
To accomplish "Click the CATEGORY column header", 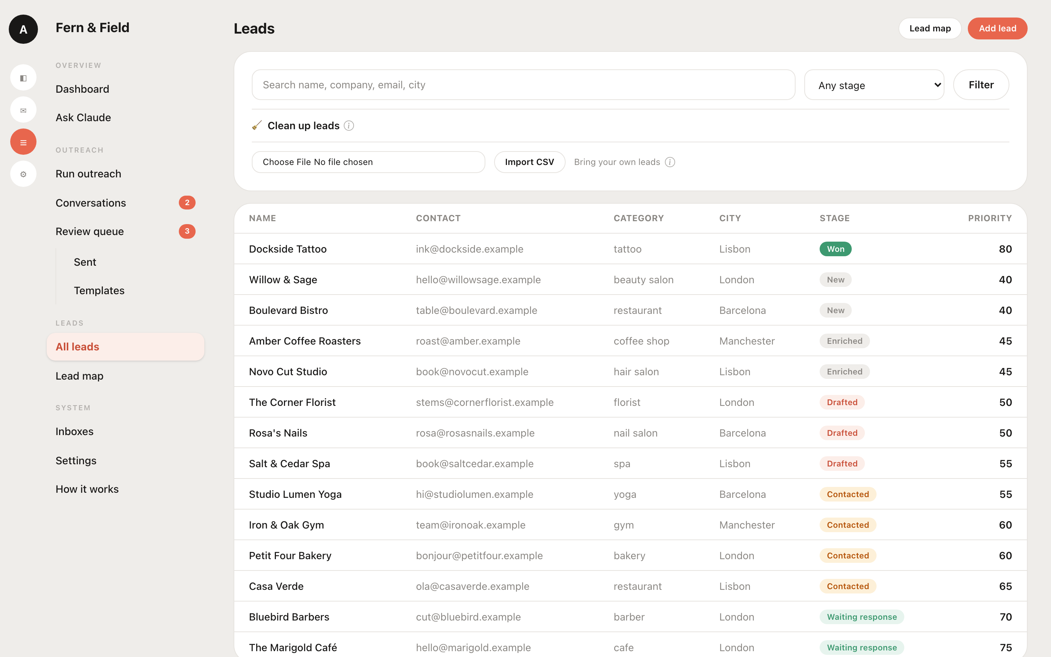I will pyautogui.click(x=638, y=218).
